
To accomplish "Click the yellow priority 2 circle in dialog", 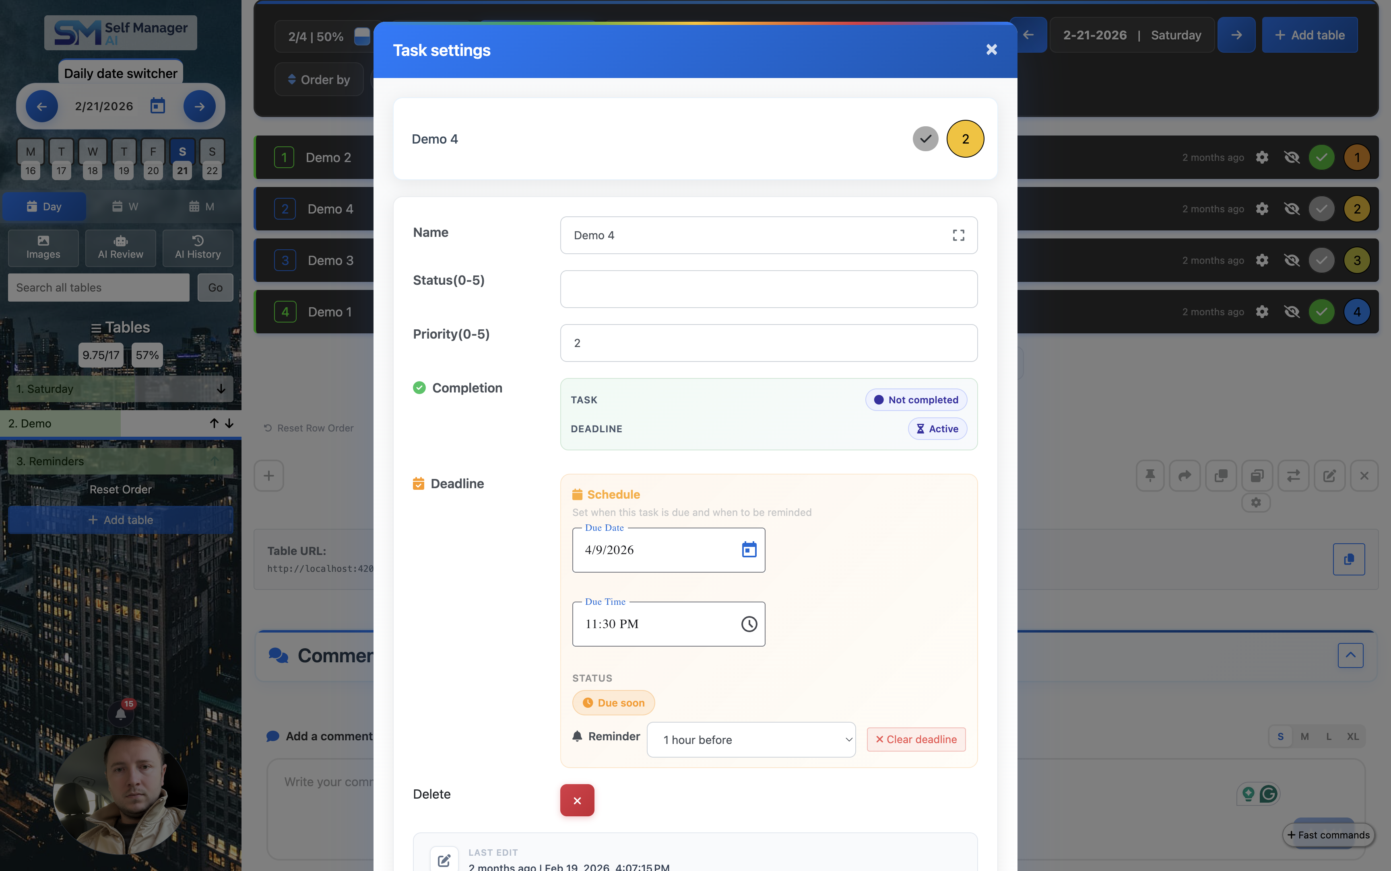I will click(965, 139).
